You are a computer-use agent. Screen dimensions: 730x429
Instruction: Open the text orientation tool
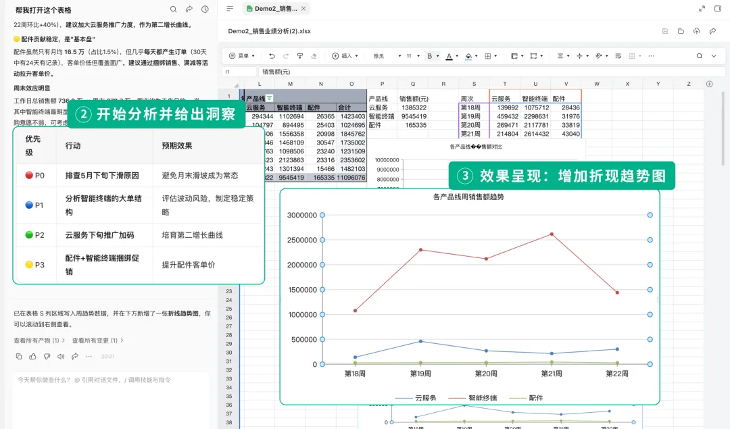[599, 56]
